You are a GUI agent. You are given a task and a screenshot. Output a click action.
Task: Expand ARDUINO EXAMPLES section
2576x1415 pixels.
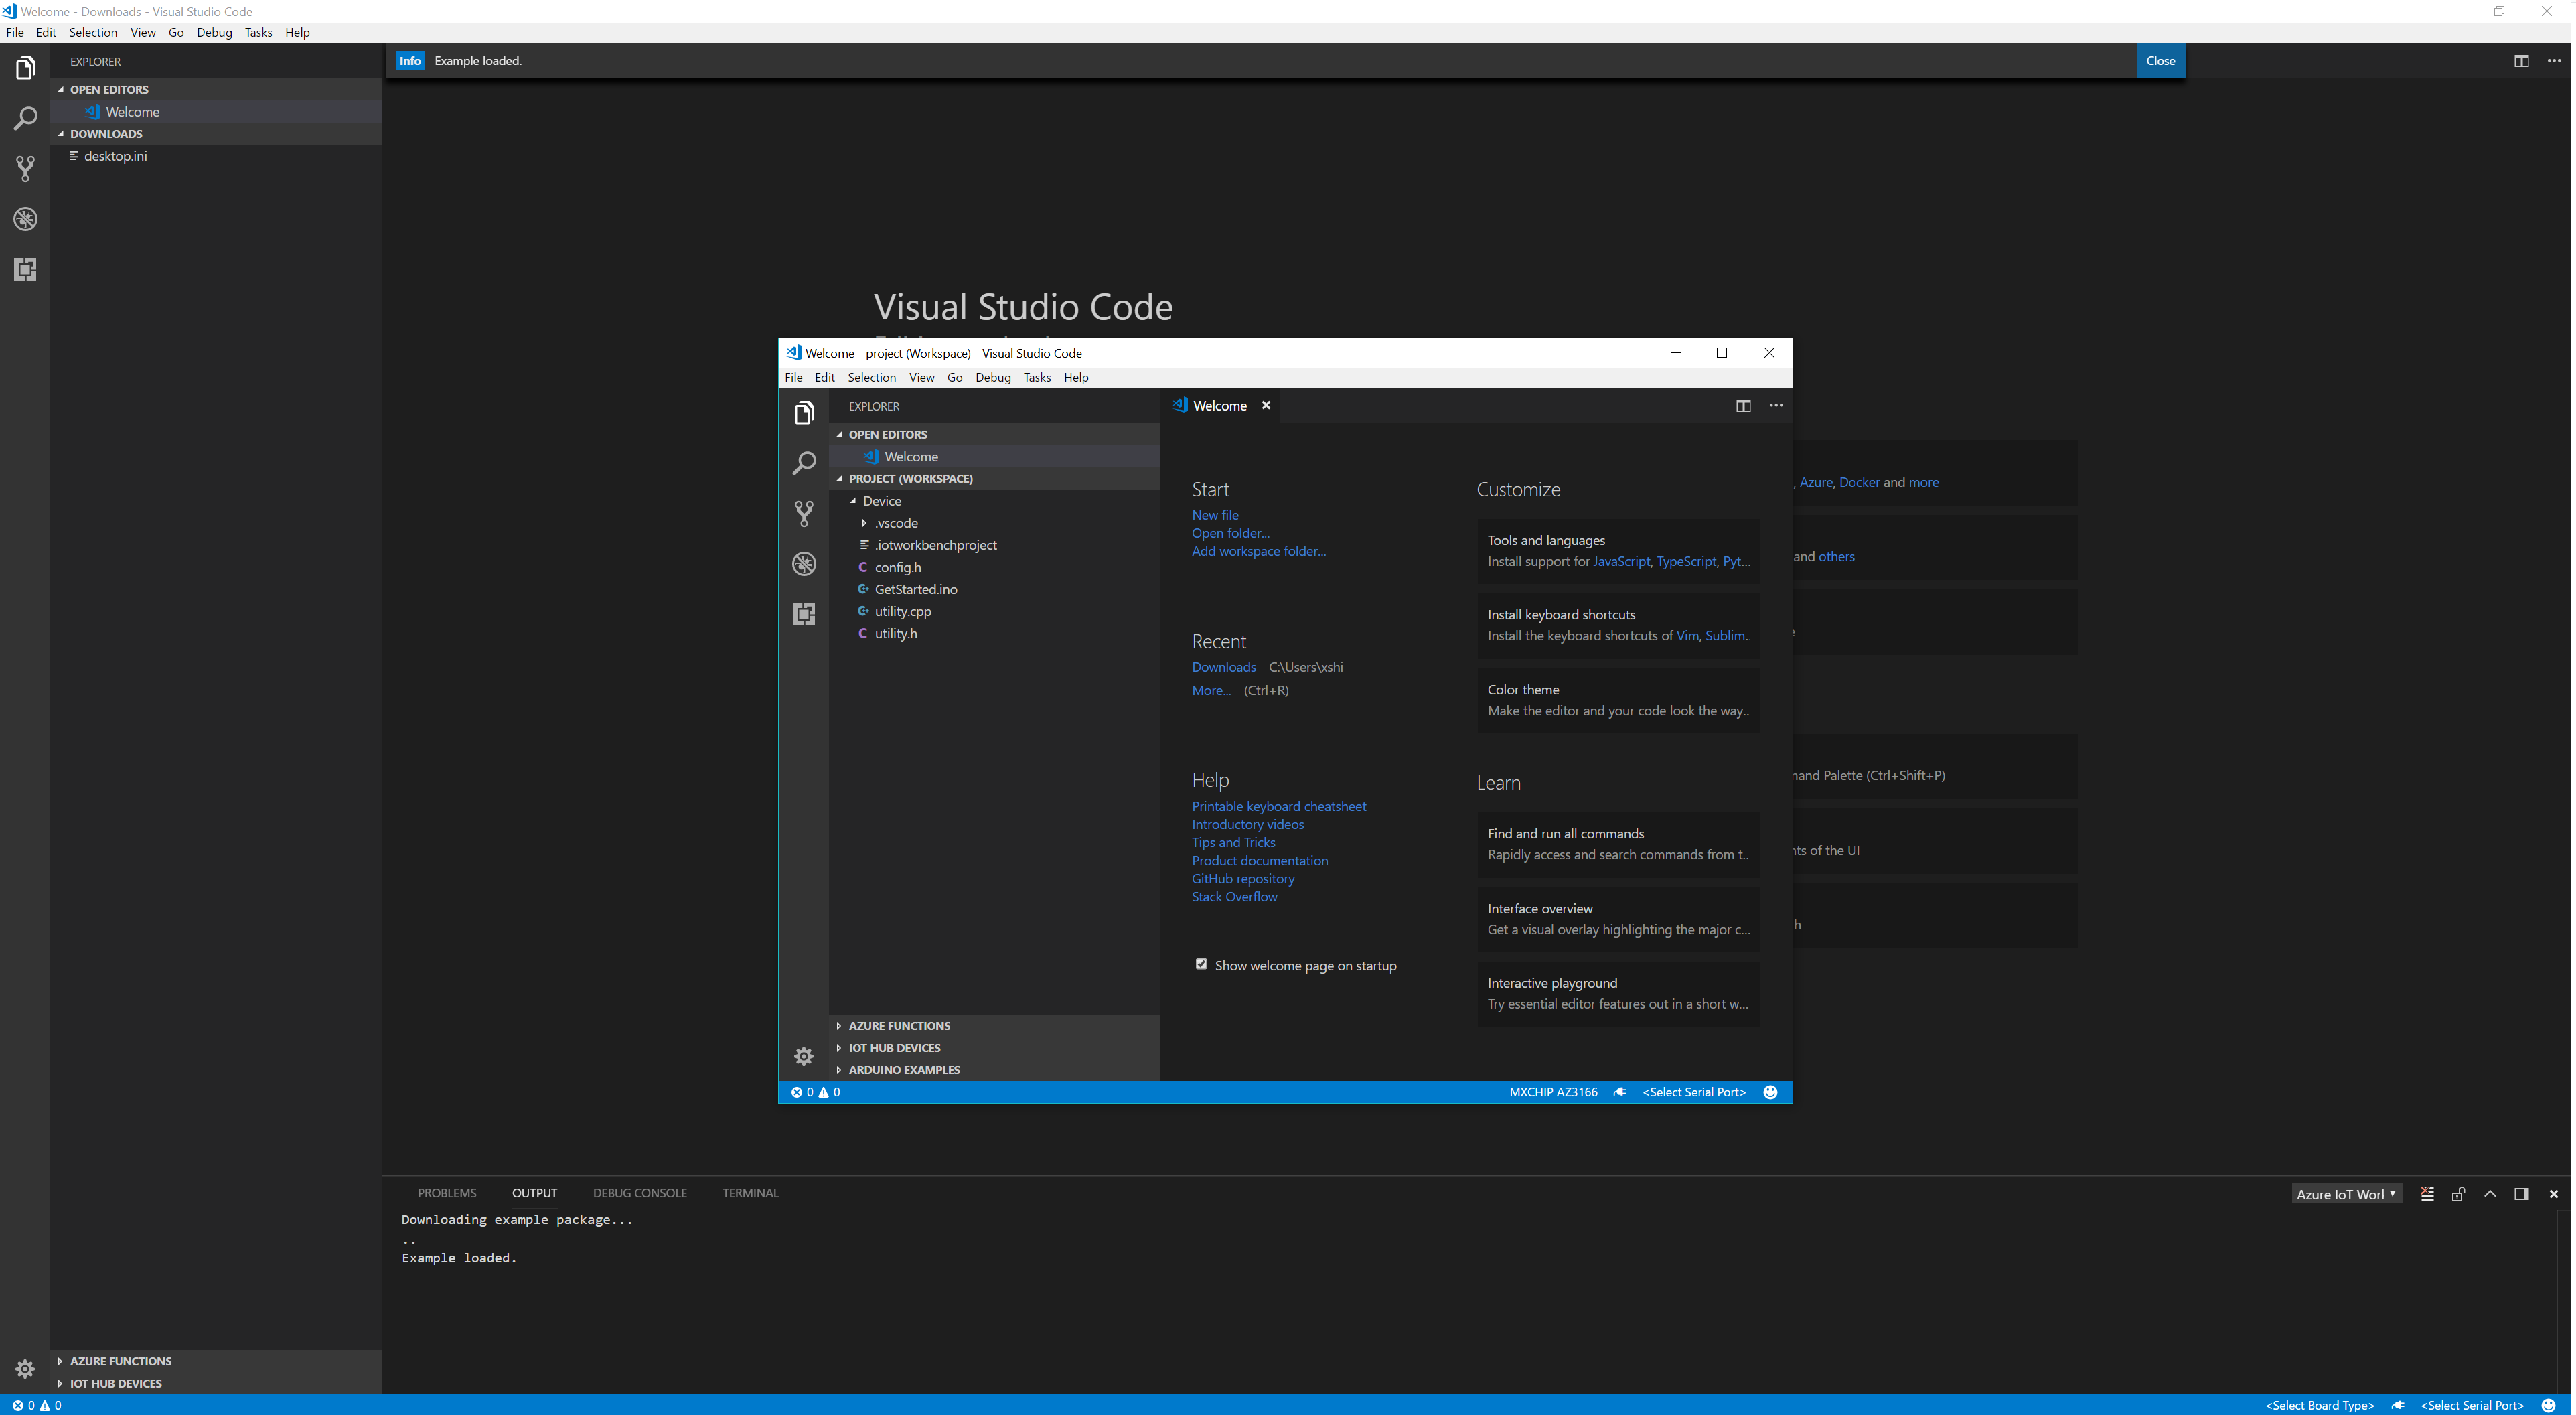tap(994, 1070)
